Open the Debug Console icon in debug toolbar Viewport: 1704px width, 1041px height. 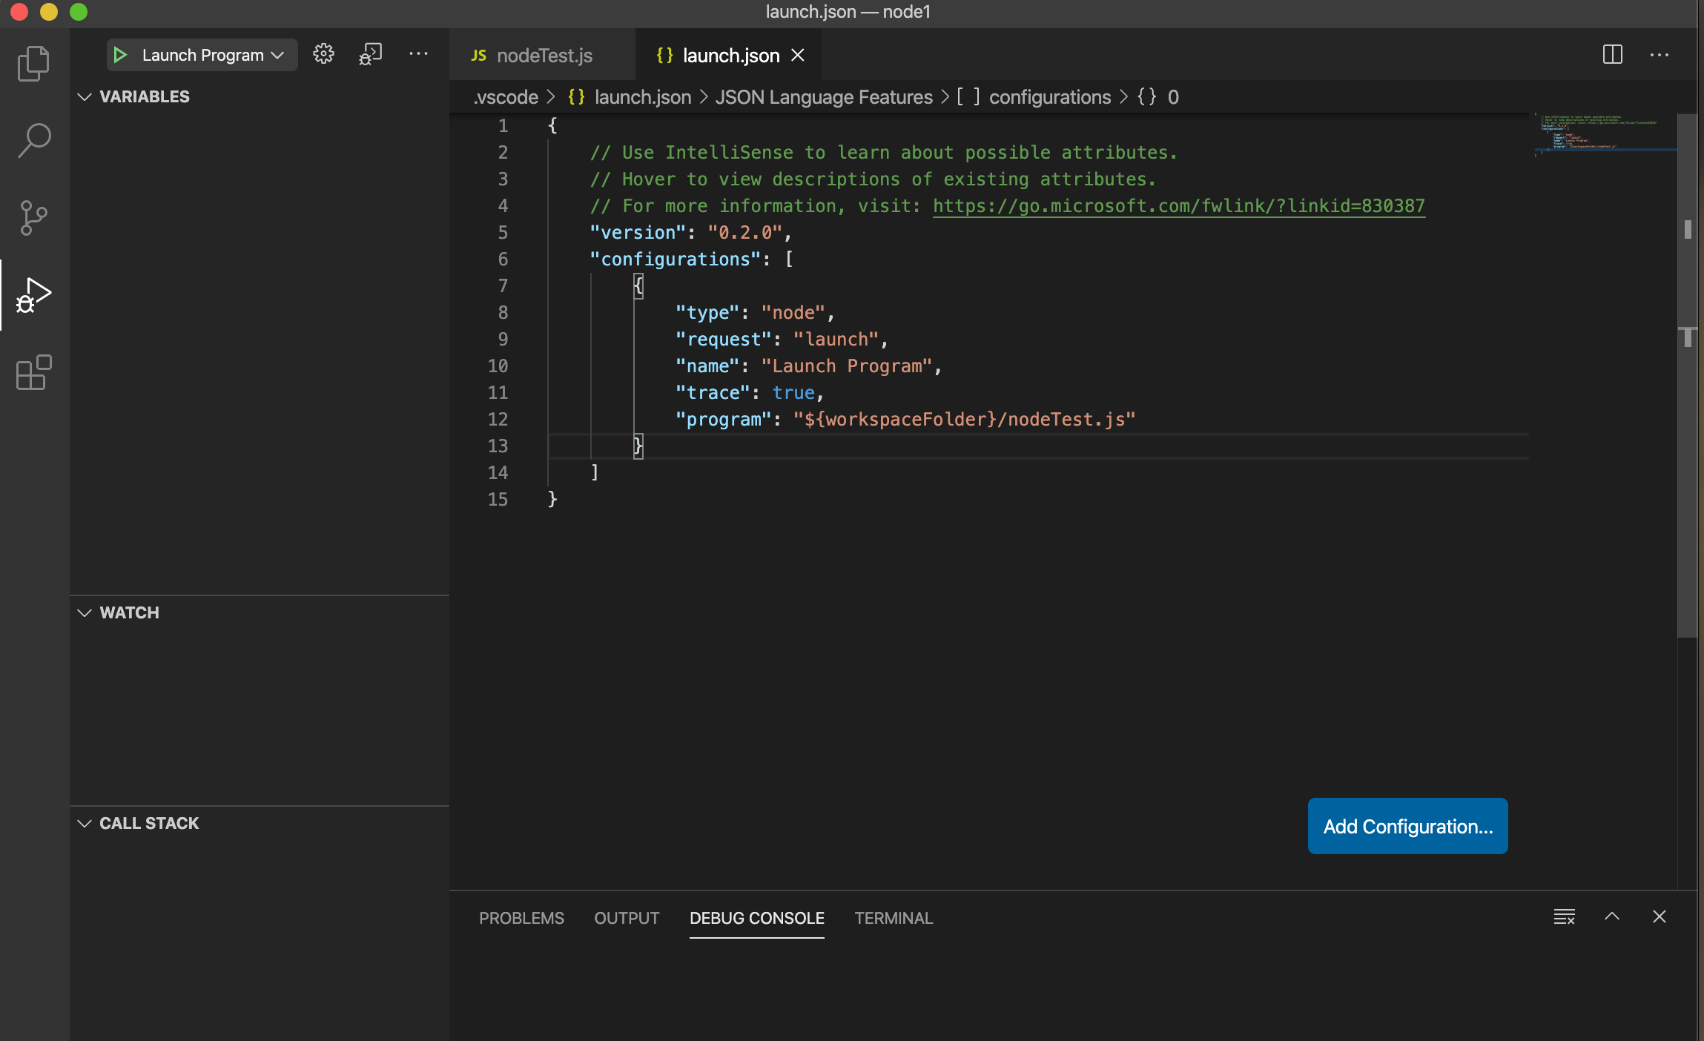coord(370,53)
